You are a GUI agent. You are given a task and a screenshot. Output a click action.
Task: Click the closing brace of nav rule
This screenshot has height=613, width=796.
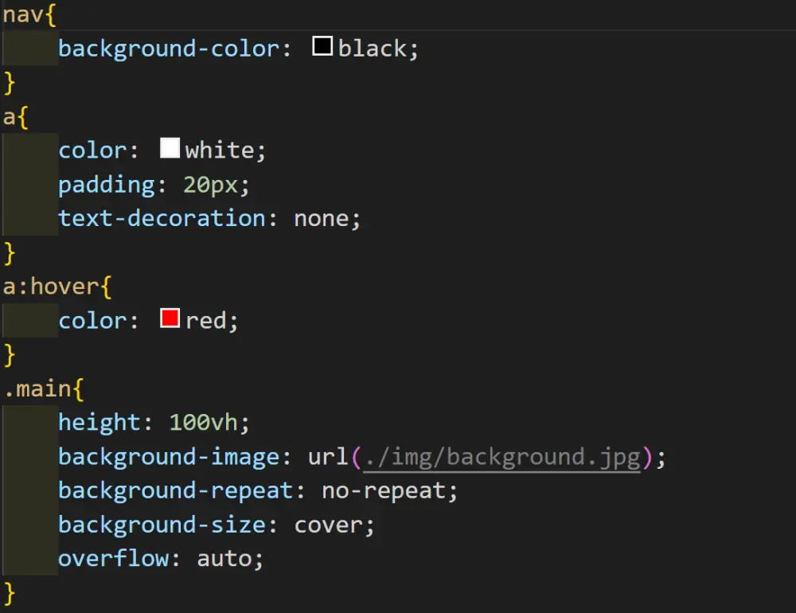[9, 84]
